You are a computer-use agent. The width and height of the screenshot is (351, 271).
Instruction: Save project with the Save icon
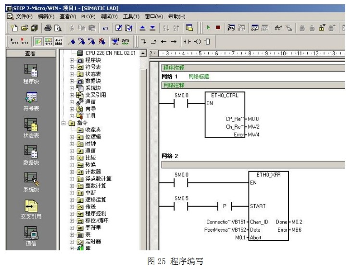(x=34, y=28)
